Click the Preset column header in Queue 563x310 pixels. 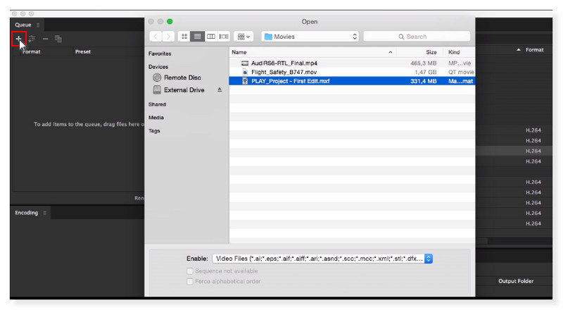click(83, 52)
